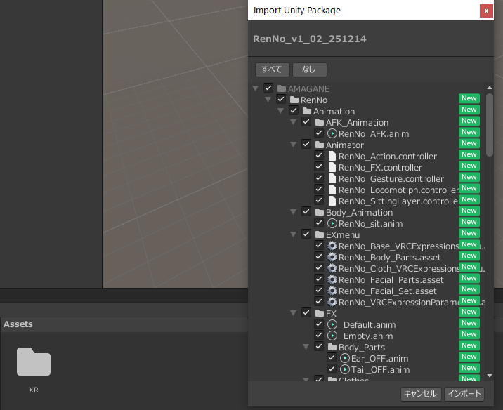Image resolution: width=503 pixels, height=410 pixels.
Task: Click the _Default.anim clip icon
Action: tap(332, 325)
